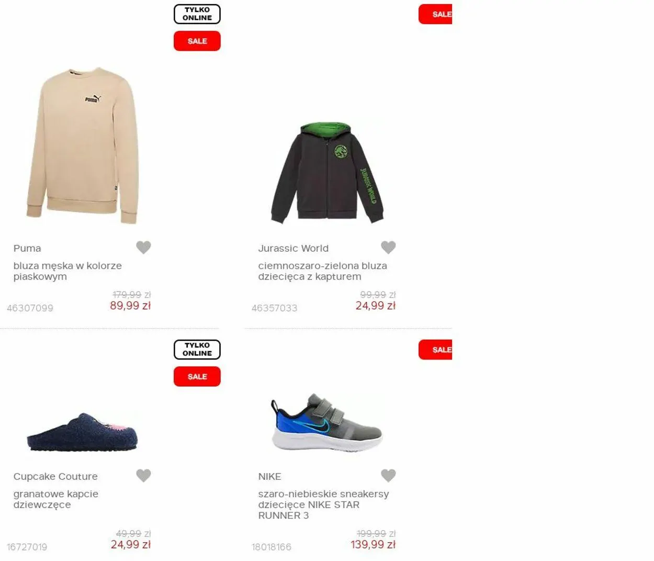
Task: Open 'granatowe kapcie dziewczęce' product link
Action: click(56, 499)
